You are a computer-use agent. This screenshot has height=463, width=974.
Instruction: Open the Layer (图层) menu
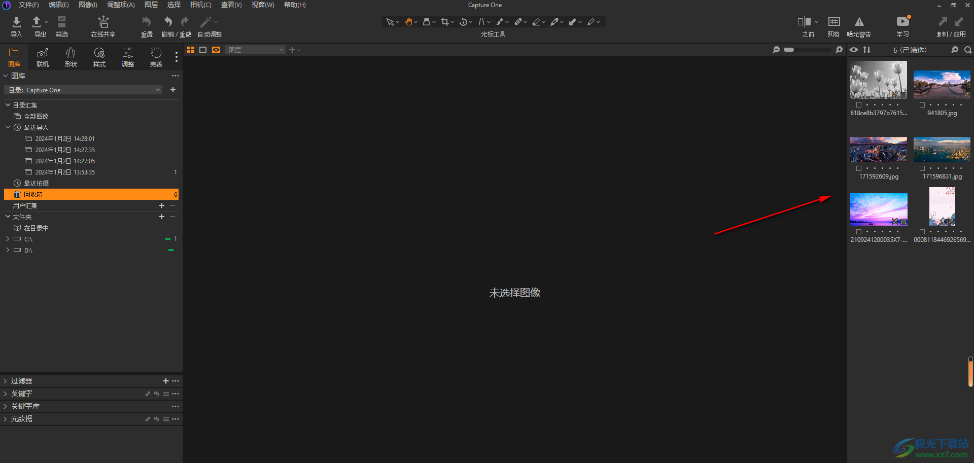click(x=151, y=5)
